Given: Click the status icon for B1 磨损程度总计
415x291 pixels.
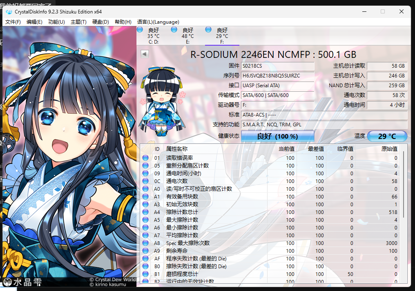Looking at the screenshot, I should click(x=145, y=274).
